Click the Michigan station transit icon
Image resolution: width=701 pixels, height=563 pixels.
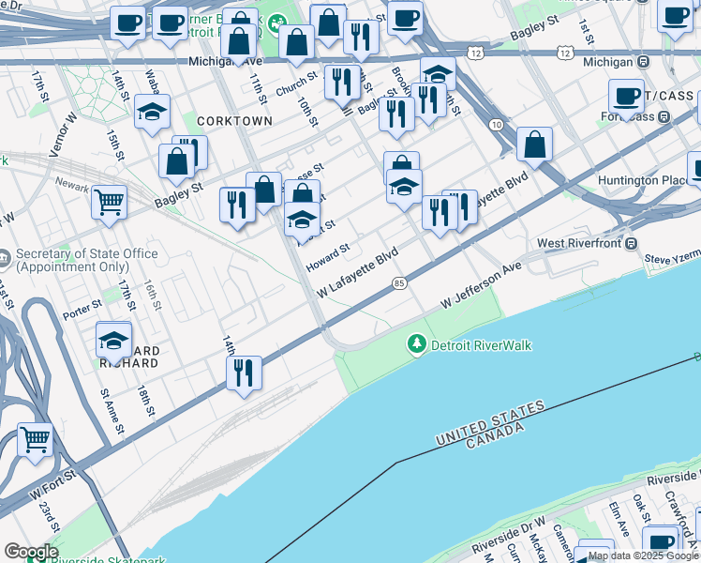643,62
